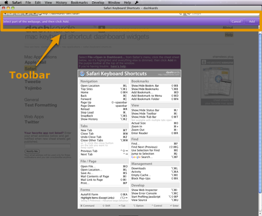Click the Notify Me button

click(32, 151)
